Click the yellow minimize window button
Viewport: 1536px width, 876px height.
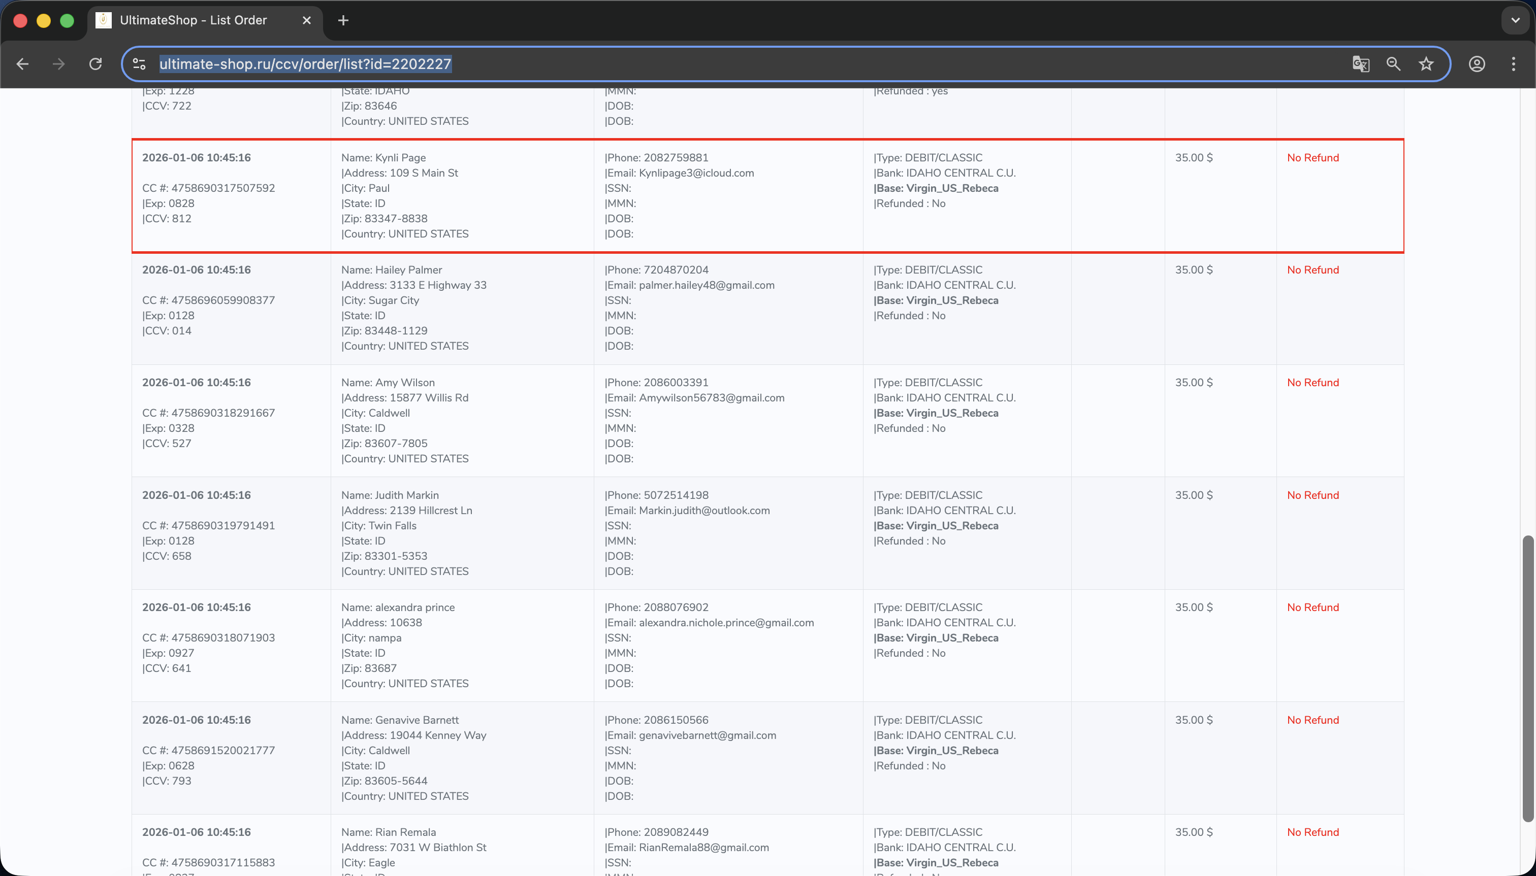(43, 20)
